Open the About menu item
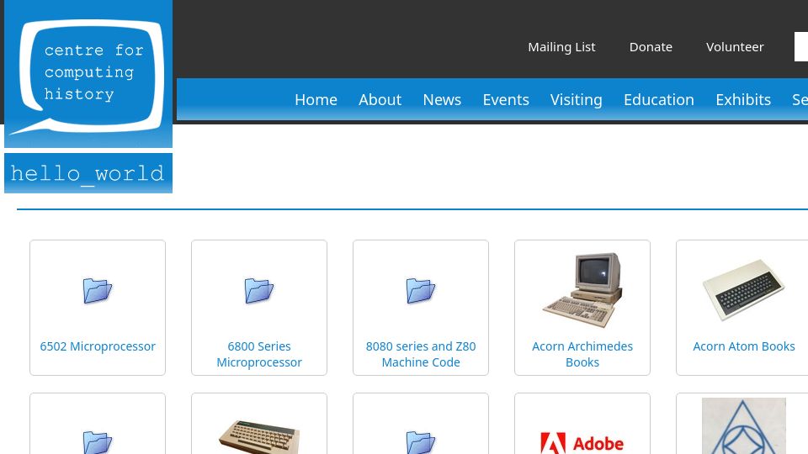 click(x=380, y=99)
